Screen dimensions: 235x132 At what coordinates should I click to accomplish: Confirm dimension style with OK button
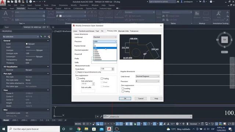tap(125, 99)
